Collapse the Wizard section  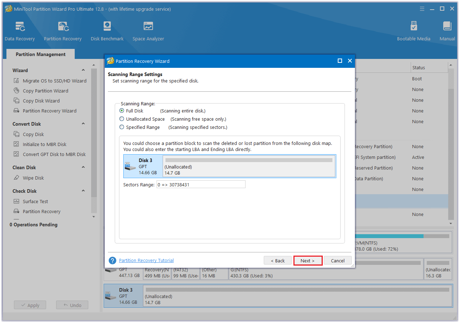pos(83,70)
